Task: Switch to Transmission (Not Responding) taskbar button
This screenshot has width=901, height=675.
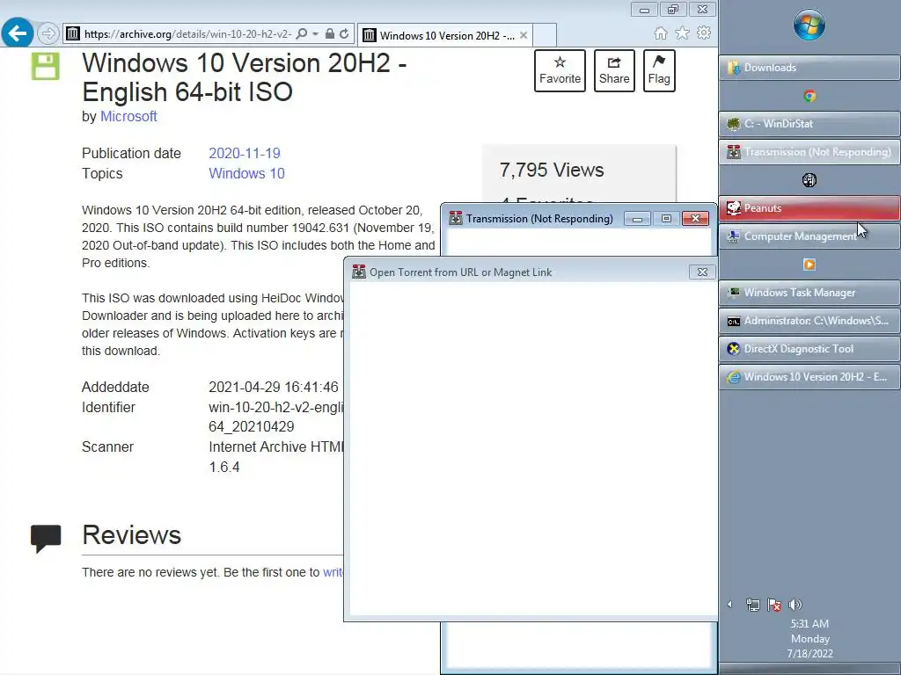Action: pyautogui.click(x=809, y=152)
